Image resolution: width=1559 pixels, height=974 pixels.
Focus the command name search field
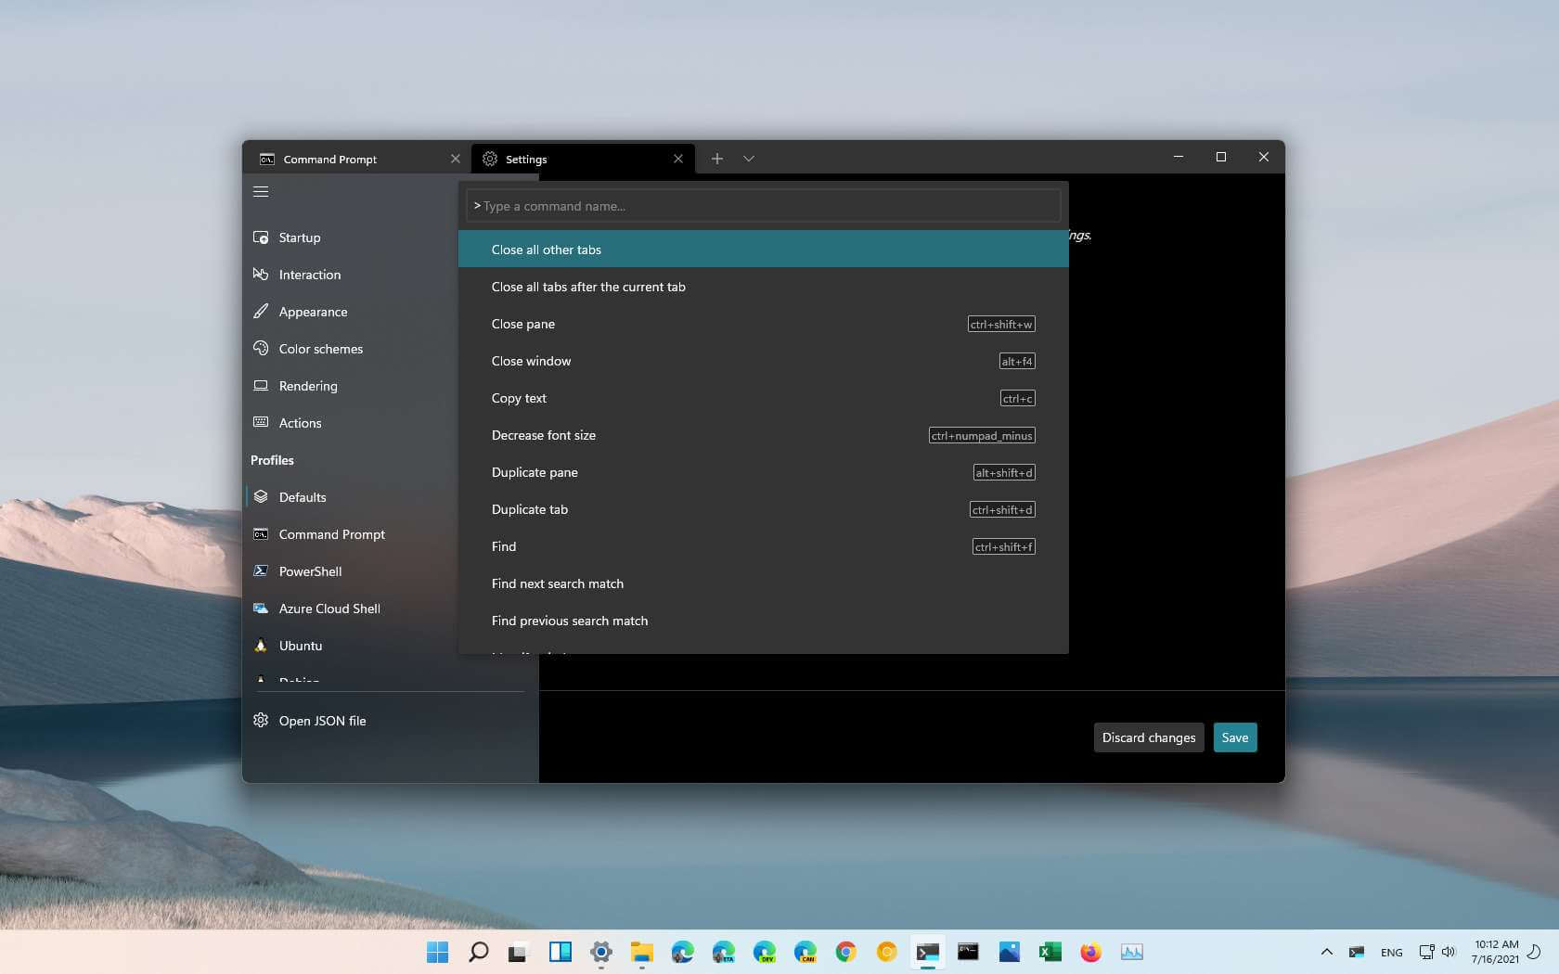[763, 206]
